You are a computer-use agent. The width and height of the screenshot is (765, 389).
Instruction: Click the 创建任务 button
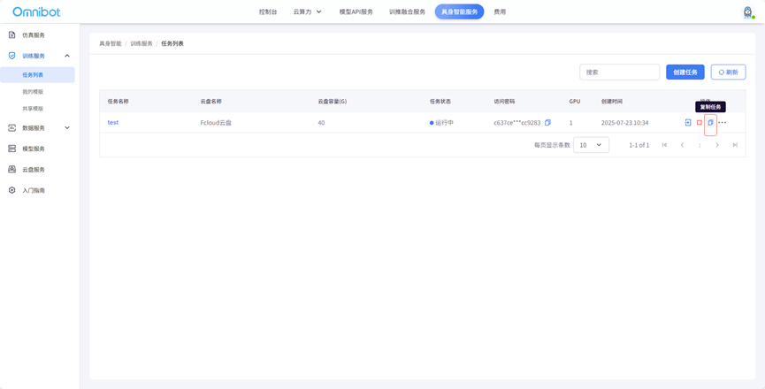click(685, 72)
